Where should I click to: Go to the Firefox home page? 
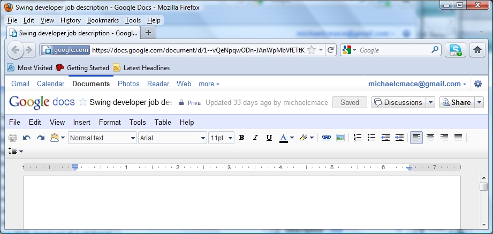click(x=477, y=50)
